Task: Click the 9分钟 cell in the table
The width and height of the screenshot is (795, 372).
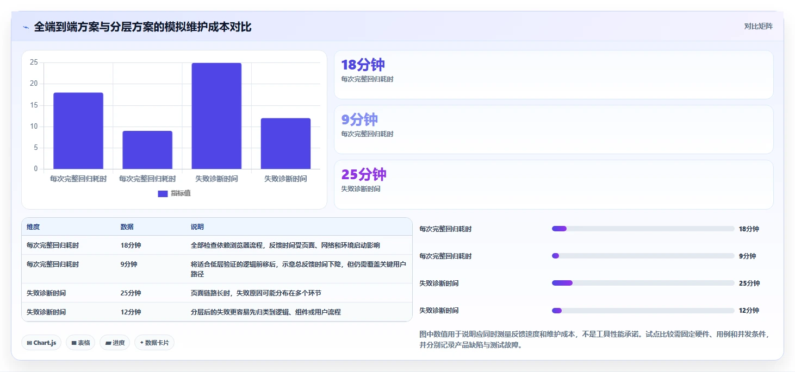Action: (x=129, y=264)
